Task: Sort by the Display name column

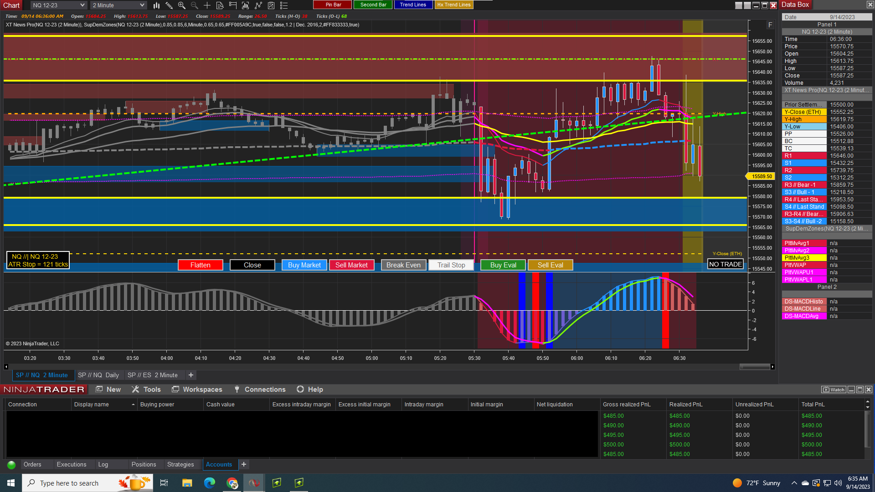Action: pyautogui.click(x=104, y=405)
